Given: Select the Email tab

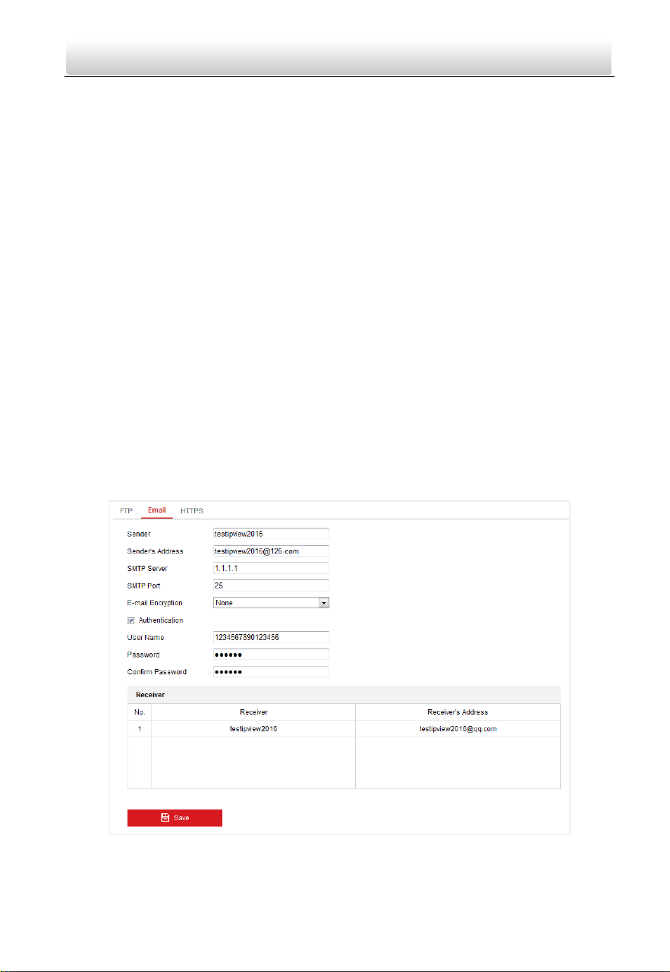Looking at the screenshot, I should (x=157, y=510).
